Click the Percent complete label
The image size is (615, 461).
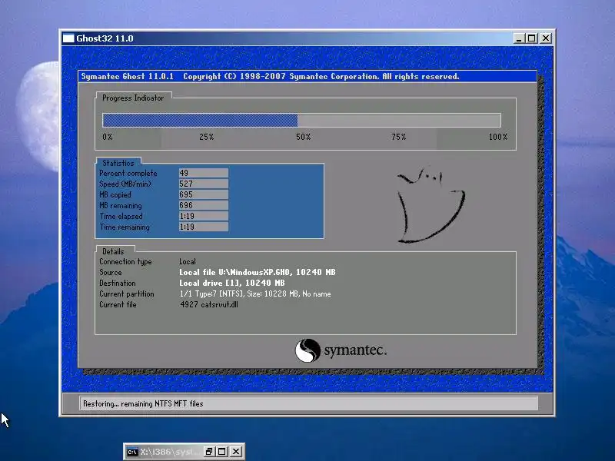[128, 174]
